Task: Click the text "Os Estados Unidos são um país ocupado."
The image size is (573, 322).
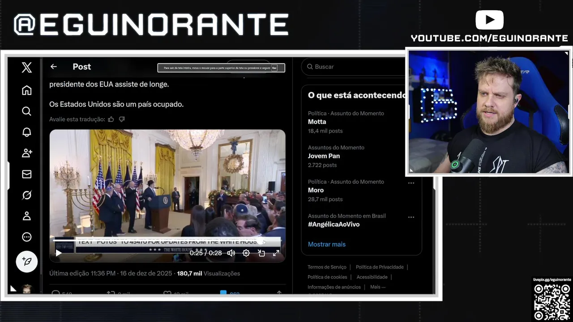Action: click(x=116, y=104)
